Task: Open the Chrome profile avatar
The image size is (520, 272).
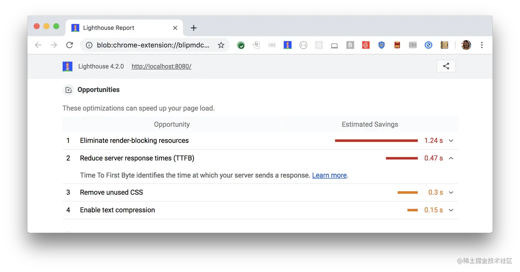Action: click(x=466, y=45)
